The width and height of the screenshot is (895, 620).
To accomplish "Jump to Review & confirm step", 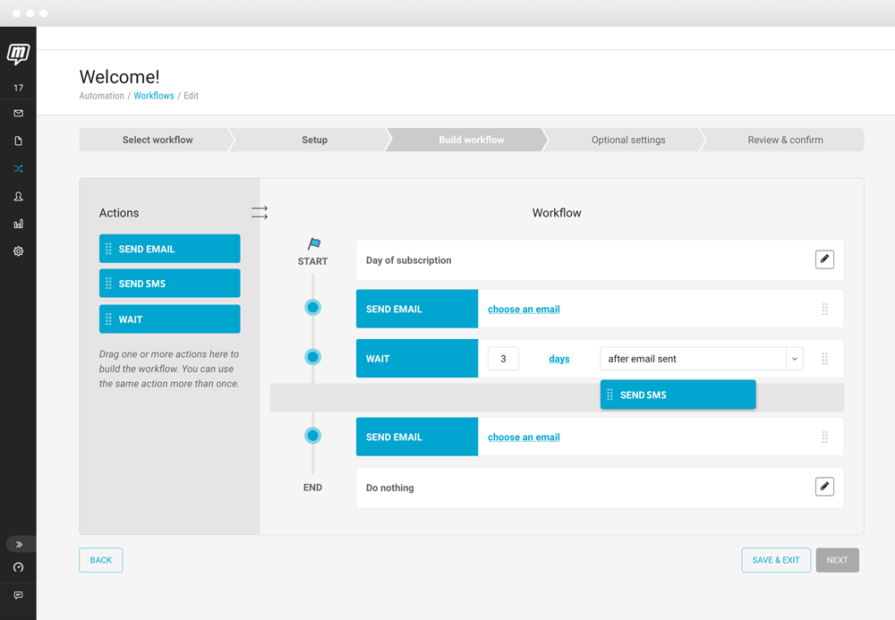I will click(x=785, y=140).
